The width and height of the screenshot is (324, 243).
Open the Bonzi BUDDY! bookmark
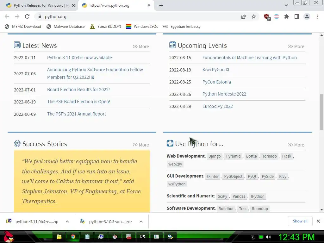(105, 27)
